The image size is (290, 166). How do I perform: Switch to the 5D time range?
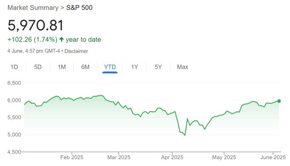point(38,67)
